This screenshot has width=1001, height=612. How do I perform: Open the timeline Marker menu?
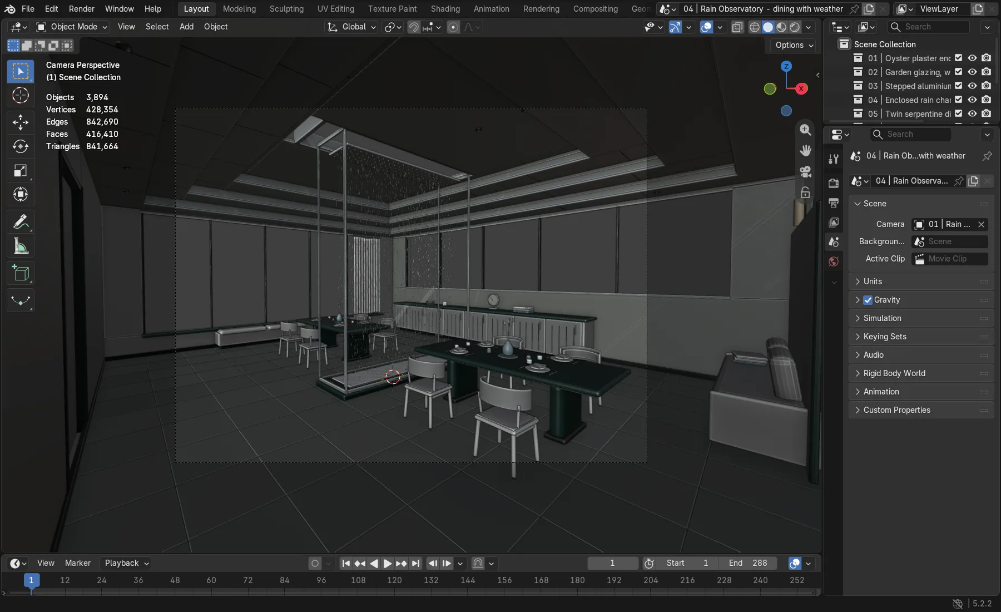tap(77, 563)
